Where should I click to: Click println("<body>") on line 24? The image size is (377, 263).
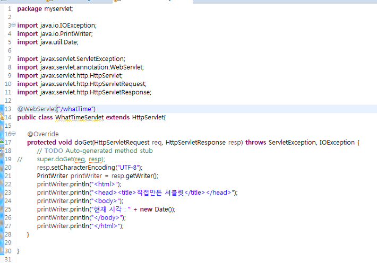tap(80, 201)
